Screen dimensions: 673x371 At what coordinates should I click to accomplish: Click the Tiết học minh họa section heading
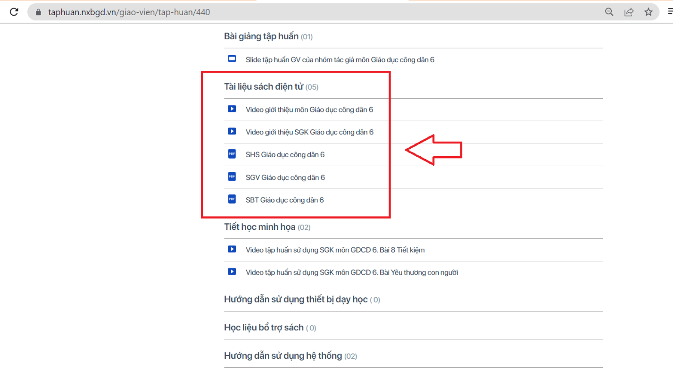(260, 227)
